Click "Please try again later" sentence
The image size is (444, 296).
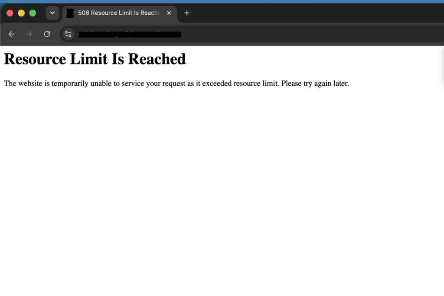tap(315, 84)
